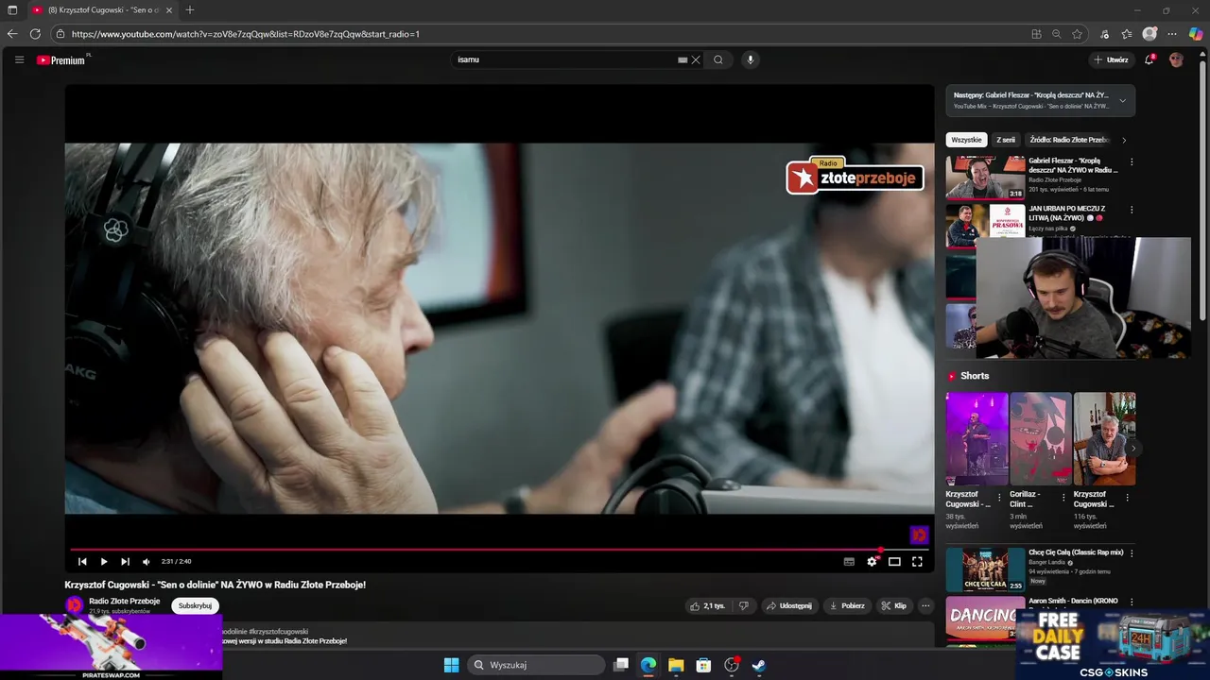Open options for Gorillaz short
Screen dimensions: 1210x680
coord(1063,497)
